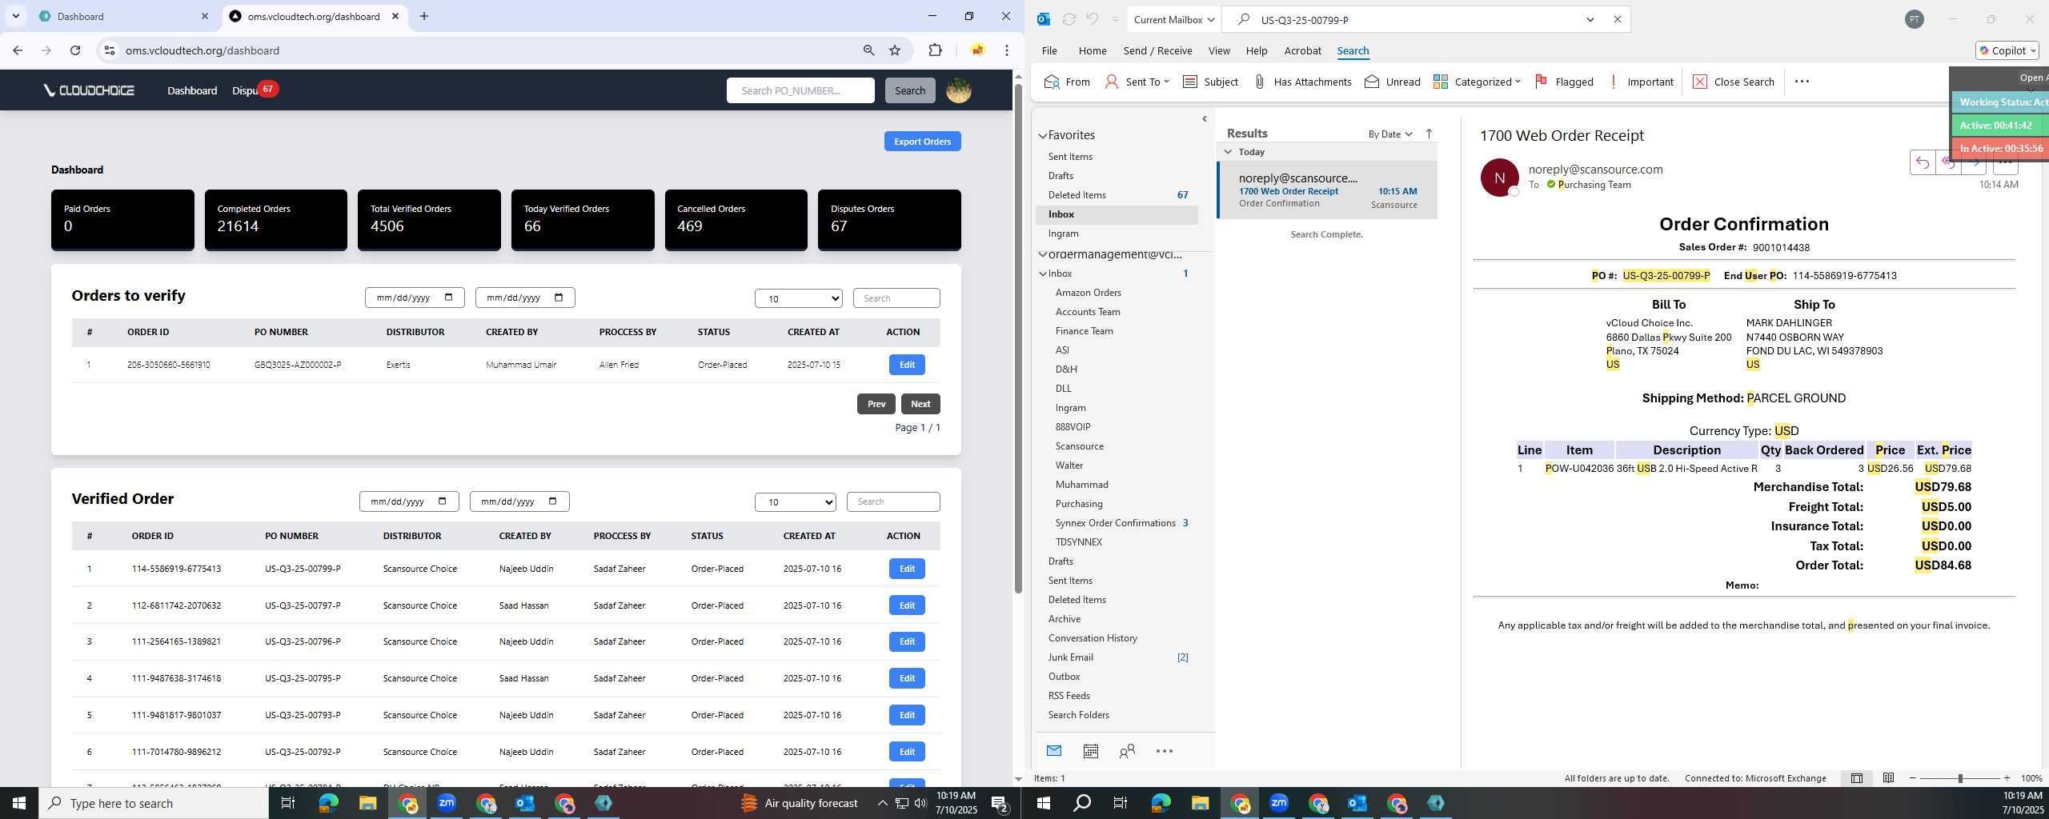
Task: Collapse the Today results group
Action: [x=1228, y=152]
